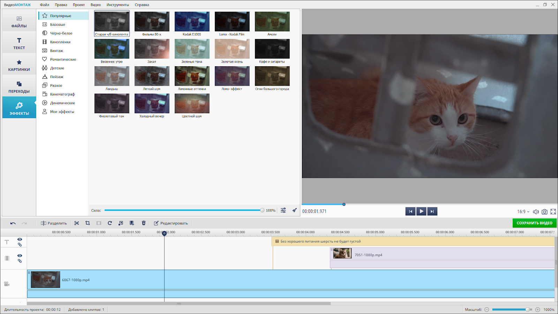Click the Разделить split button
Image resolution: width=558 pixels, height=314 pixels.
tap(54, 223)
